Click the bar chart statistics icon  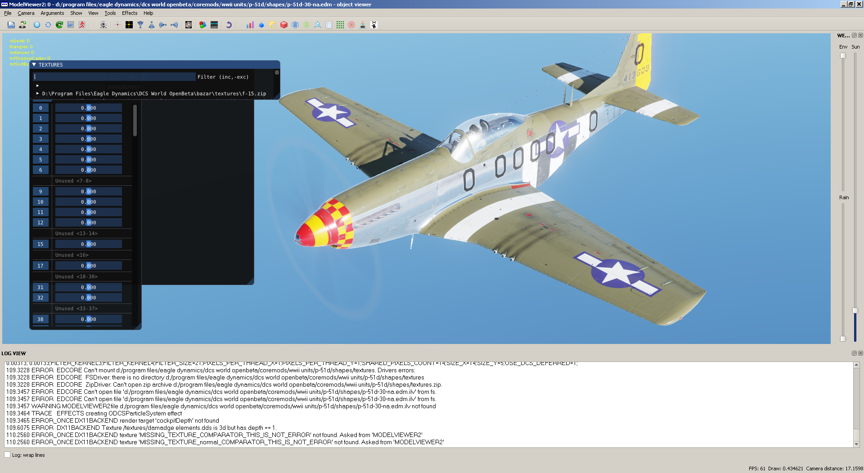(250, 25)
